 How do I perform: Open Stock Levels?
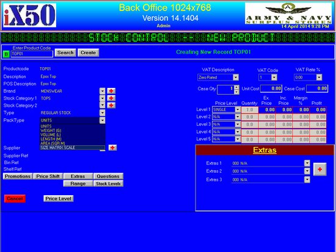tap(108, 184)
